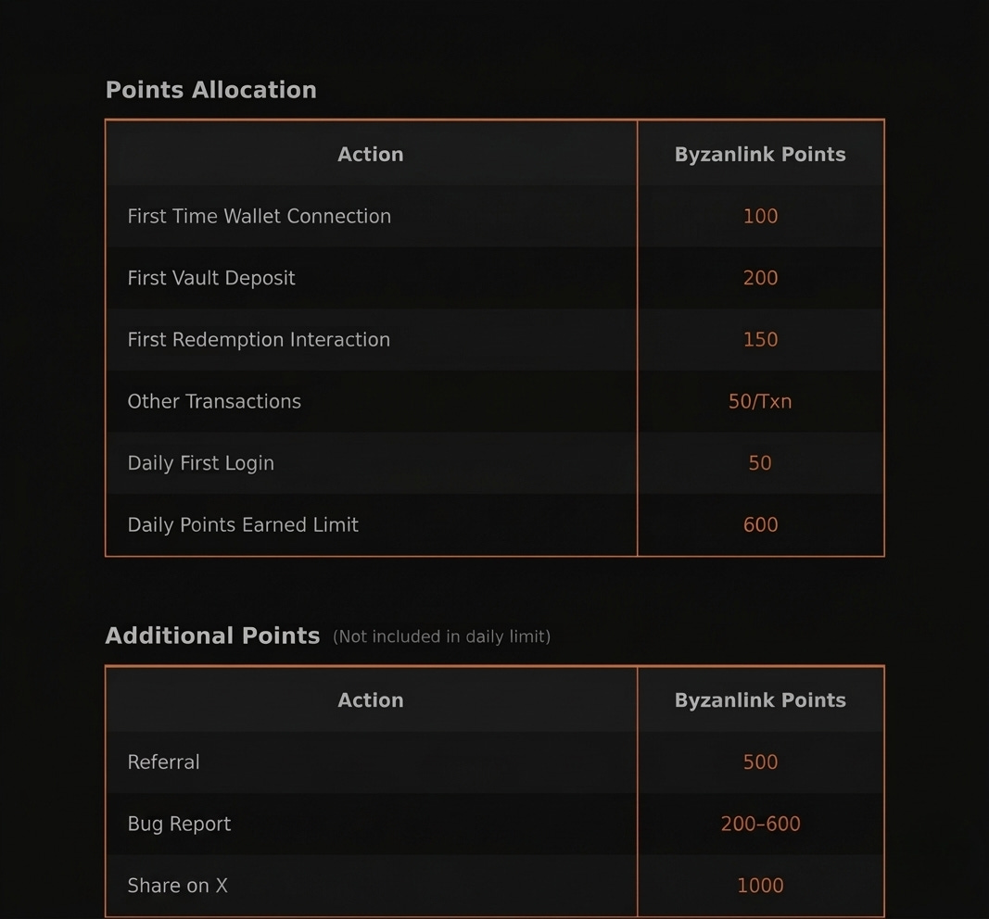This screenshot has height=919, width=989.
Task: Click the 200–600 bug report points value
Action: (761, 824)
